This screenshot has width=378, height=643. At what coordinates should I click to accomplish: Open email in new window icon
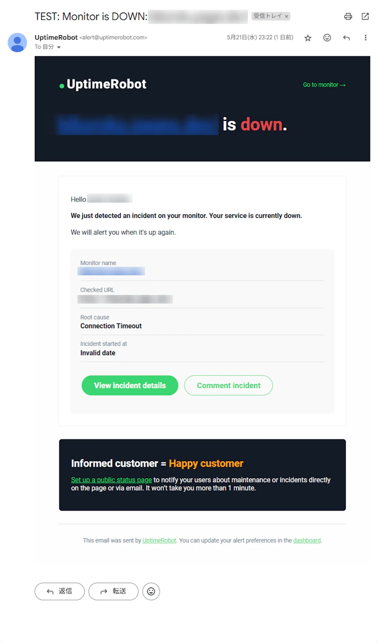pos(365,16)
